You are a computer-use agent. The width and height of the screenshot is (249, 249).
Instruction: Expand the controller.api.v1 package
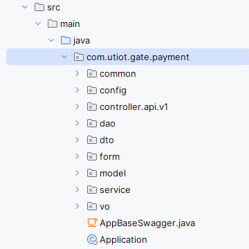[77, 107]
